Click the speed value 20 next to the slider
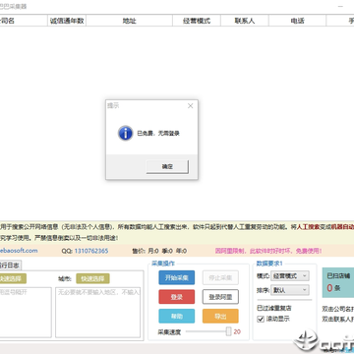The width and height of the screenshot is (354, 354). click(237, 331)
